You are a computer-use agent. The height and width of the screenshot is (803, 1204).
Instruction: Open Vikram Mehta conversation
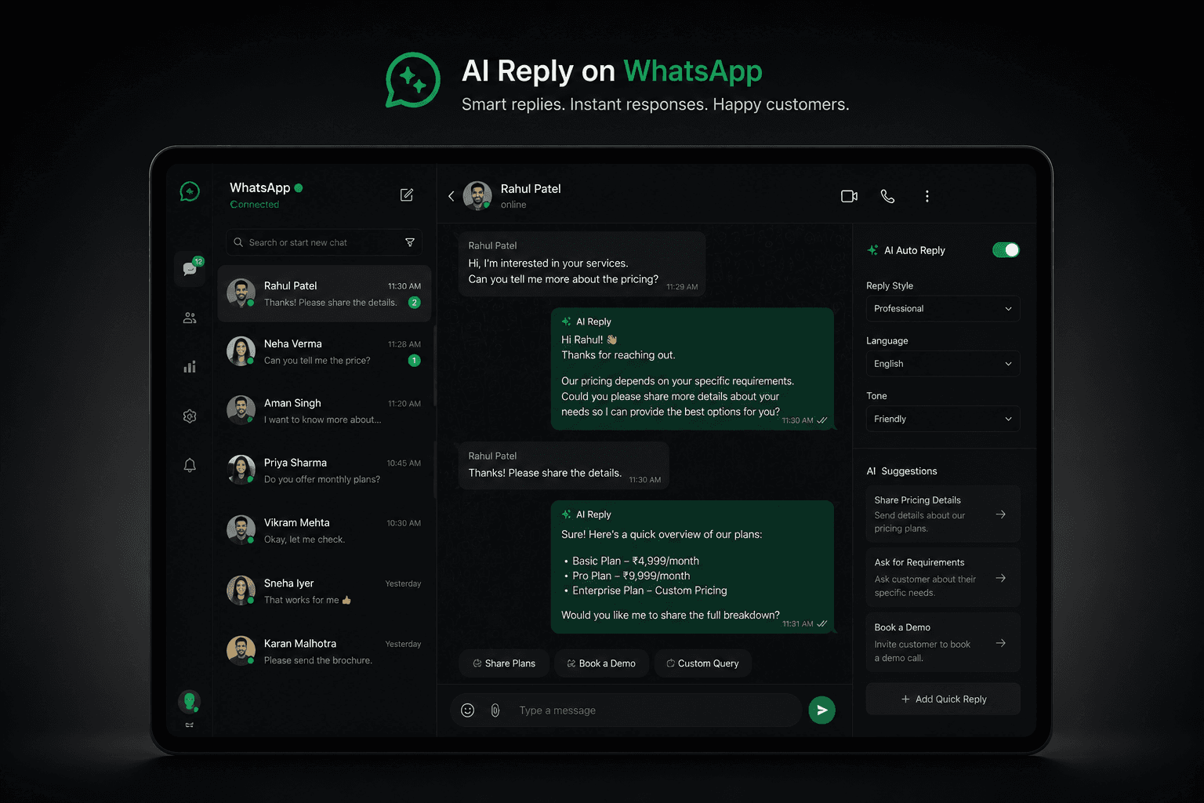(x=324, y=531)
